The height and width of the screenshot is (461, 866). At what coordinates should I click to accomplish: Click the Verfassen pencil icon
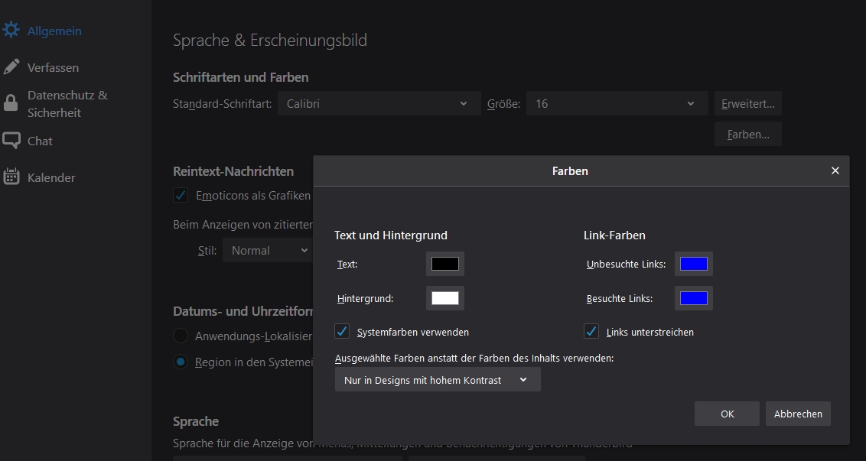[11, 67]
